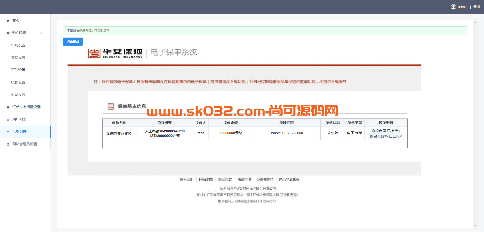Click the gear icon next to 系统设置
Image resolution: width=484 pixels, height=232 pixels.
click(x=8, y=33)
